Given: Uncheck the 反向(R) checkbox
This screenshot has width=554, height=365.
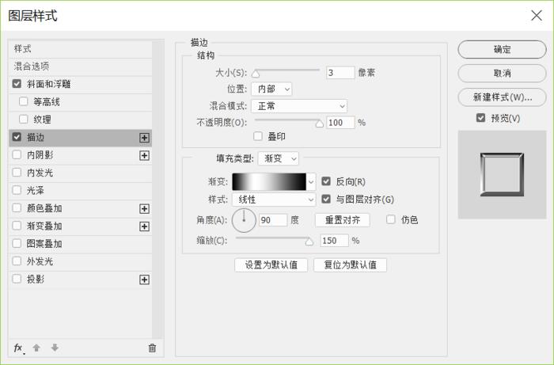Looking at the screenshot, I should [x=326, y=181].
